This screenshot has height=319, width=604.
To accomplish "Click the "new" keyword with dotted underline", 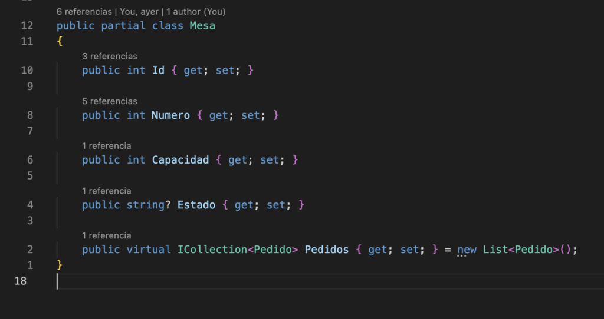I will coord(467,250).
